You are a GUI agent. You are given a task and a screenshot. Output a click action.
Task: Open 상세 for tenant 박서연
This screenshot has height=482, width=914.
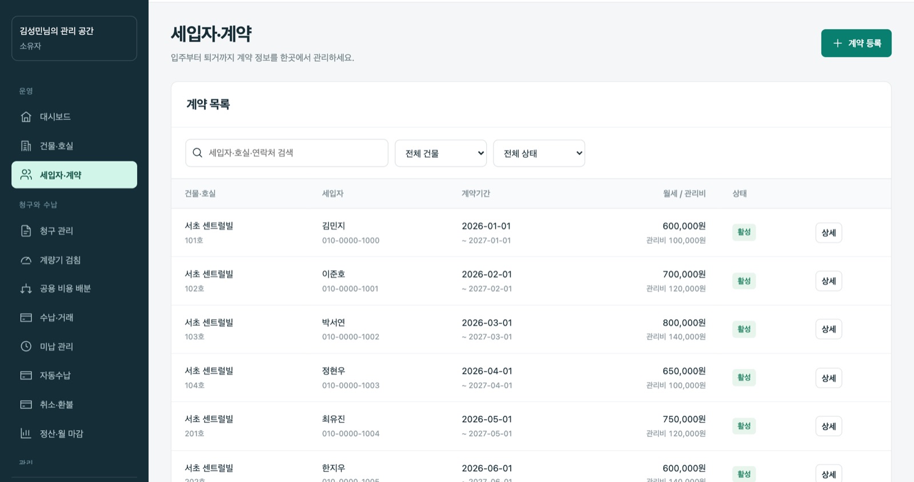[x=828, y=329]
